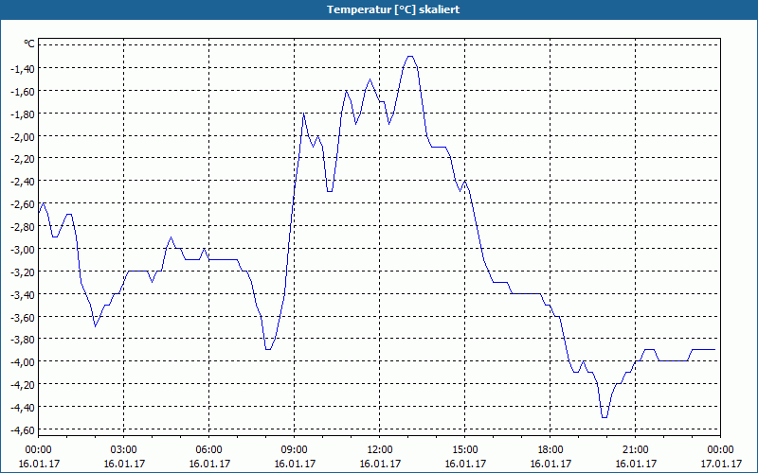Click the -4,00 y-axis label

click(22, 361)
